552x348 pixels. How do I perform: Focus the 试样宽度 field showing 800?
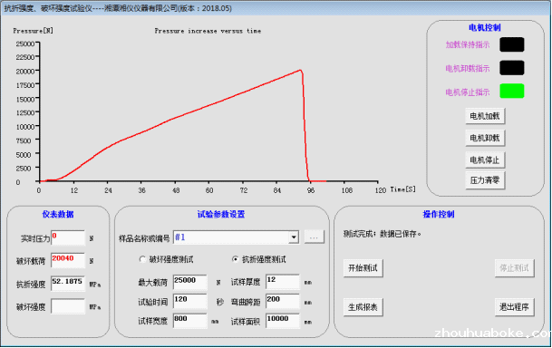tap(190, 321)
